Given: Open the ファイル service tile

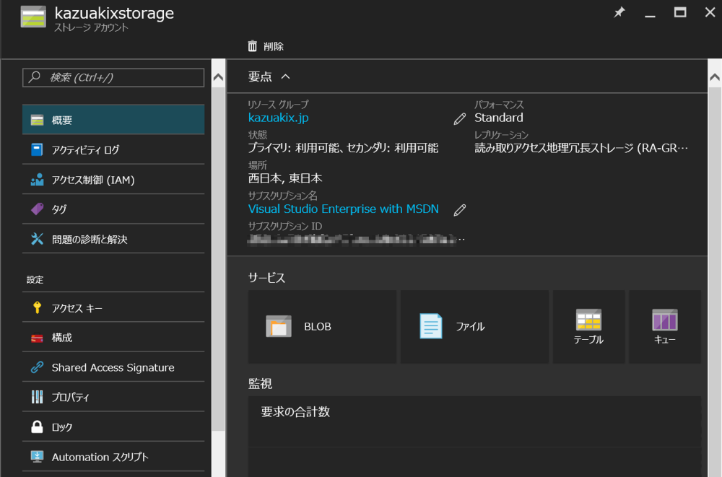Looking at the screenshot, I should click(x=474, y=327).
